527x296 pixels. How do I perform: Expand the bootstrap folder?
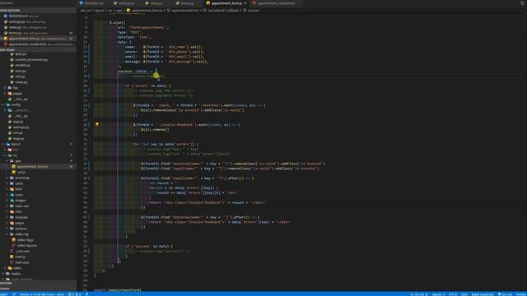point(22,178)
